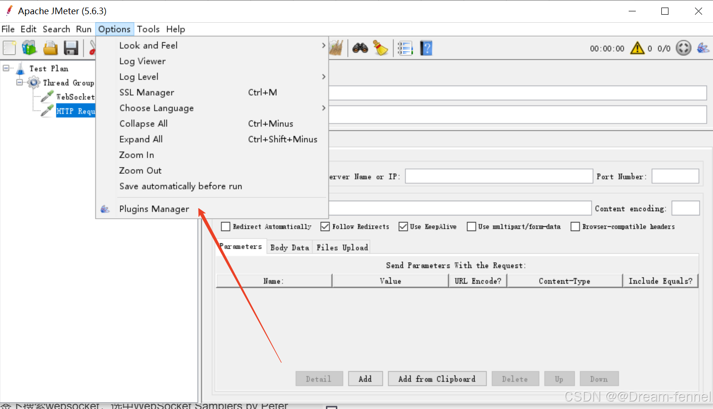Click the Reset Search broom-and-star icon

pyautogui.click(x=380, y=48)
